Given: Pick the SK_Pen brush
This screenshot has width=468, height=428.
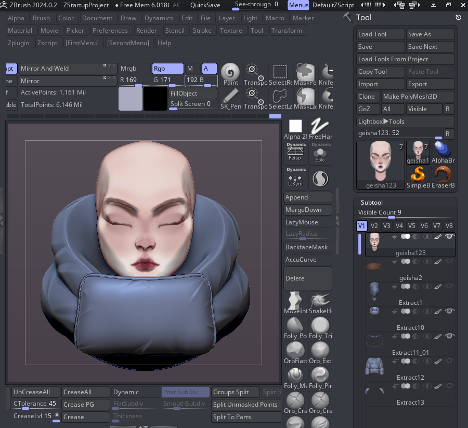Looking at the screenshot, I should point(230,97).
